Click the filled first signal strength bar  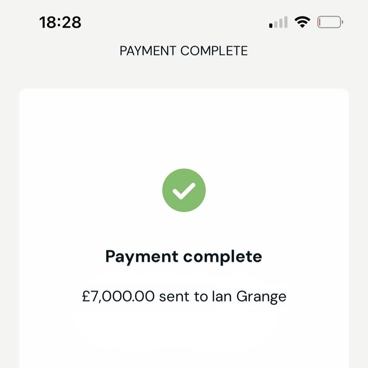pos(271,26)
